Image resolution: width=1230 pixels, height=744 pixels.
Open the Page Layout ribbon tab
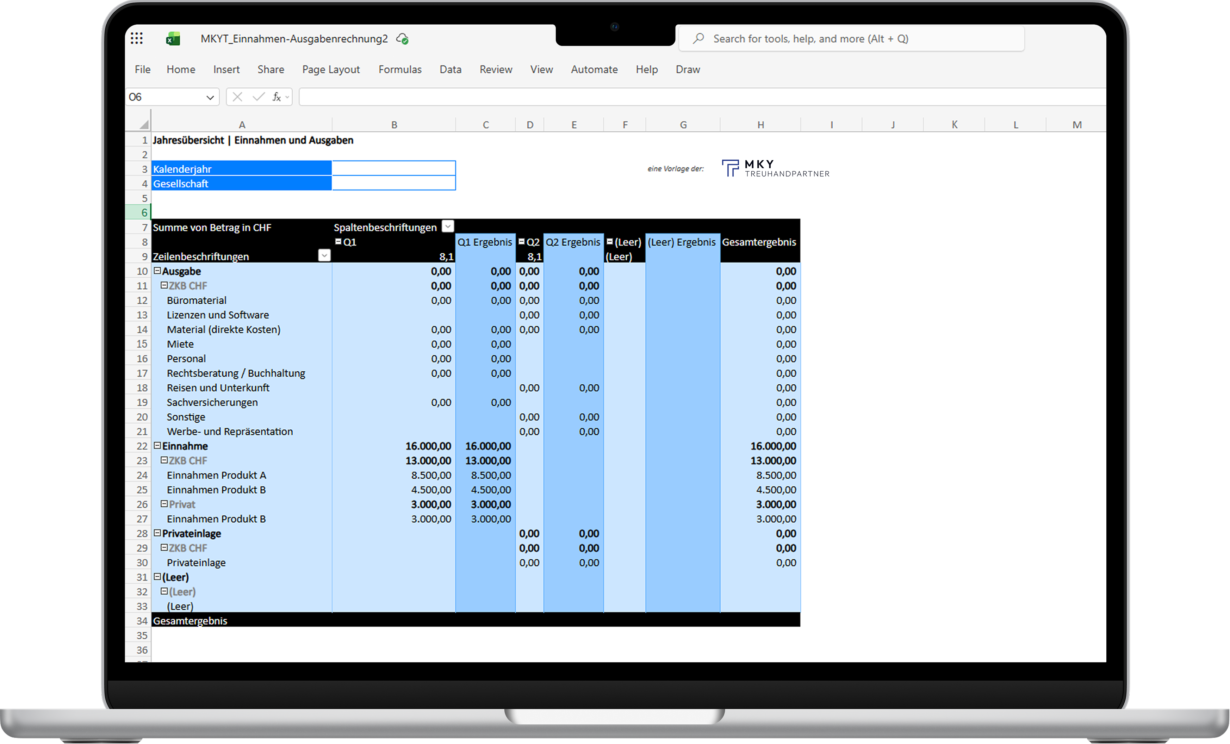click(x=330, y=69)
